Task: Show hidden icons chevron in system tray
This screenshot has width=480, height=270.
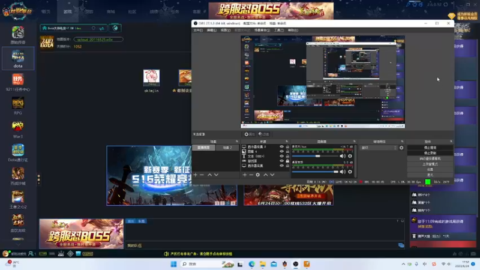Action: point(403,264)
